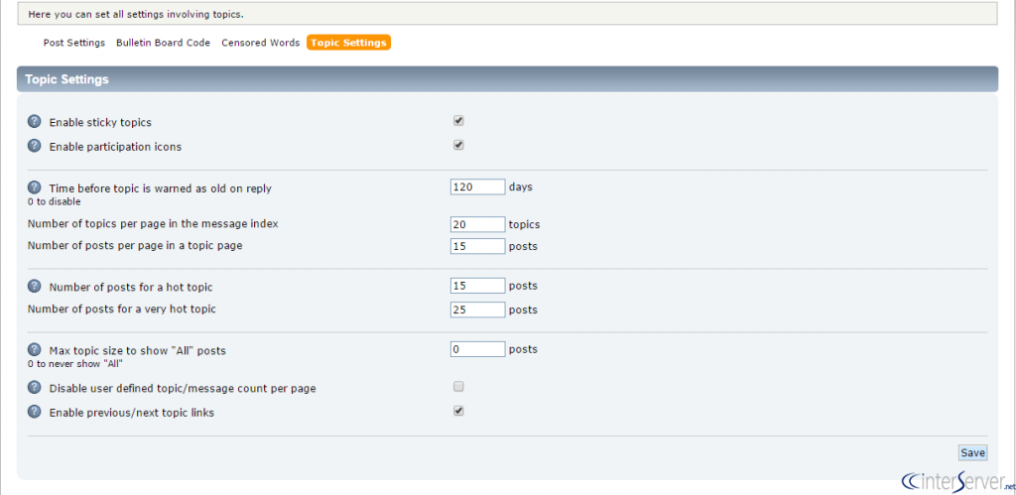Click Enable previous/next topic links label
The width and height of the screenshot is (1016, 495).
tap(132, 413)
